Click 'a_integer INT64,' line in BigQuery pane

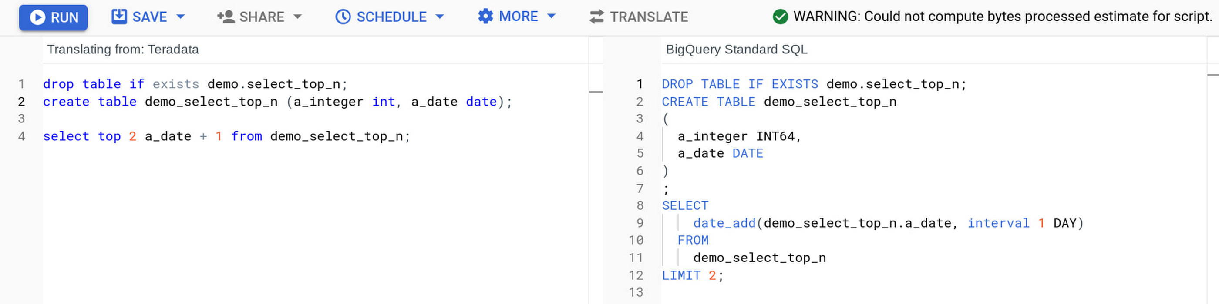point(740,136)
